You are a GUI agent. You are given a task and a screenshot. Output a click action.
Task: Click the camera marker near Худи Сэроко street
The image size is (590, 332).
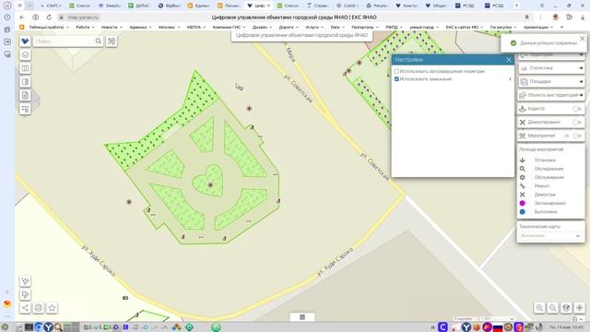125,298
